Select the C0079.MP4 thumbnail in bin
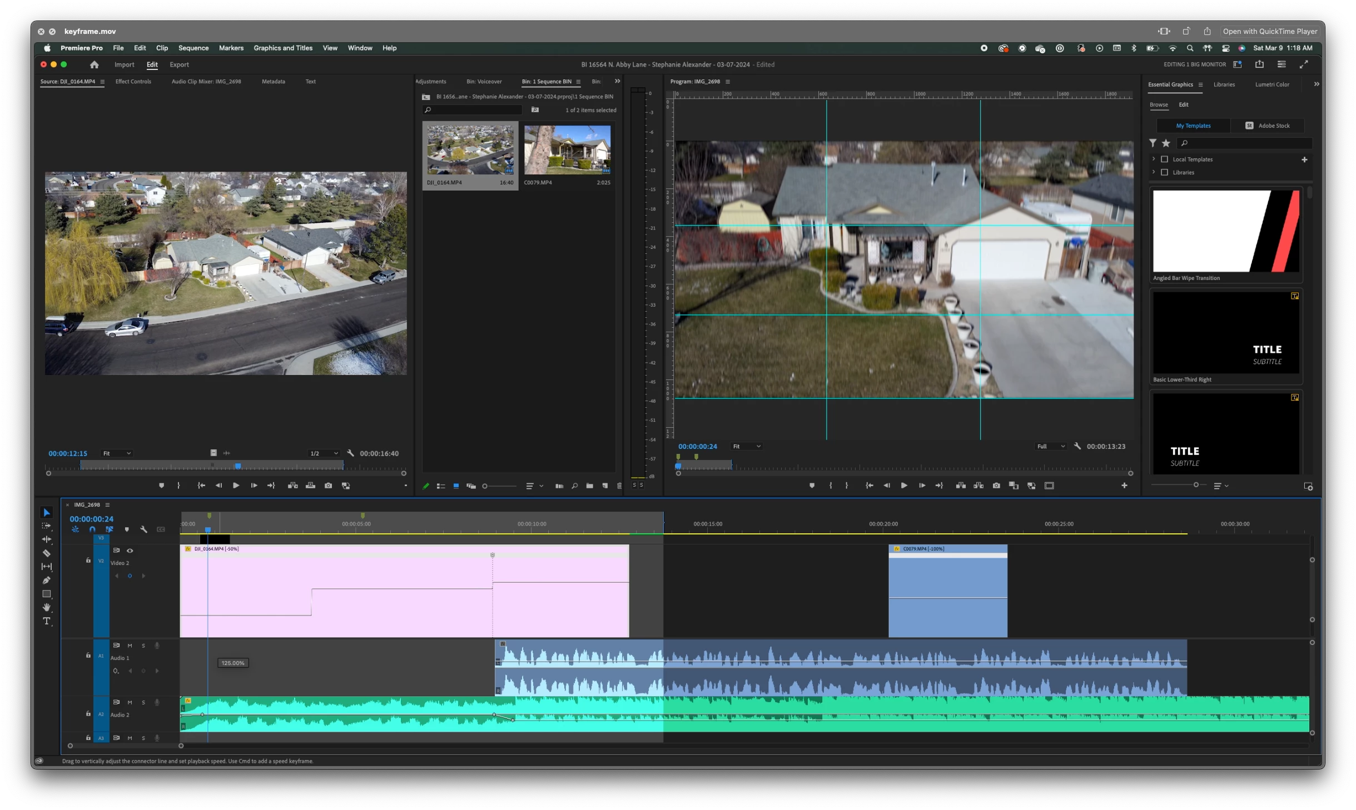The image size is (1356, 810). tap(567, 149)
